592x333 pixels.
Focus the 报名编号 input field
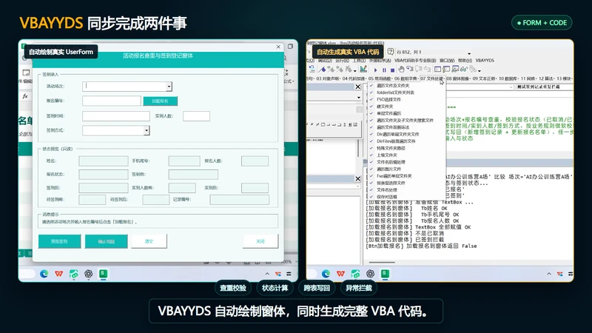point(112,101)
